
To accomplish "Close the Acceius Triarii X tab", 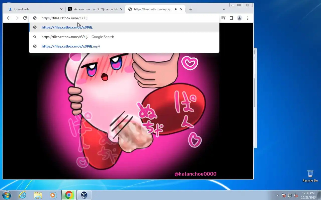I will (121, 9).
